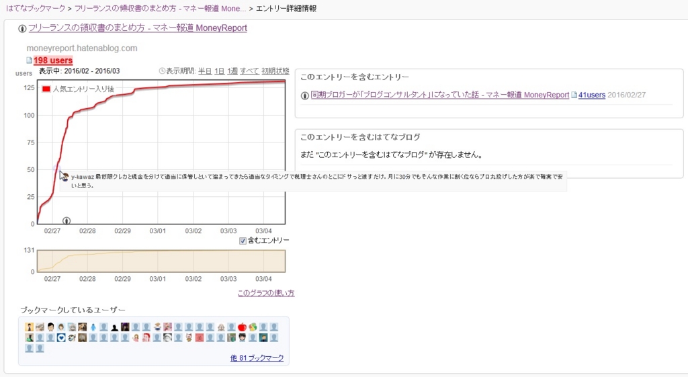
Task: Click the document icon beside 41users
Action: pyautogui.click(x=574, y=95)
